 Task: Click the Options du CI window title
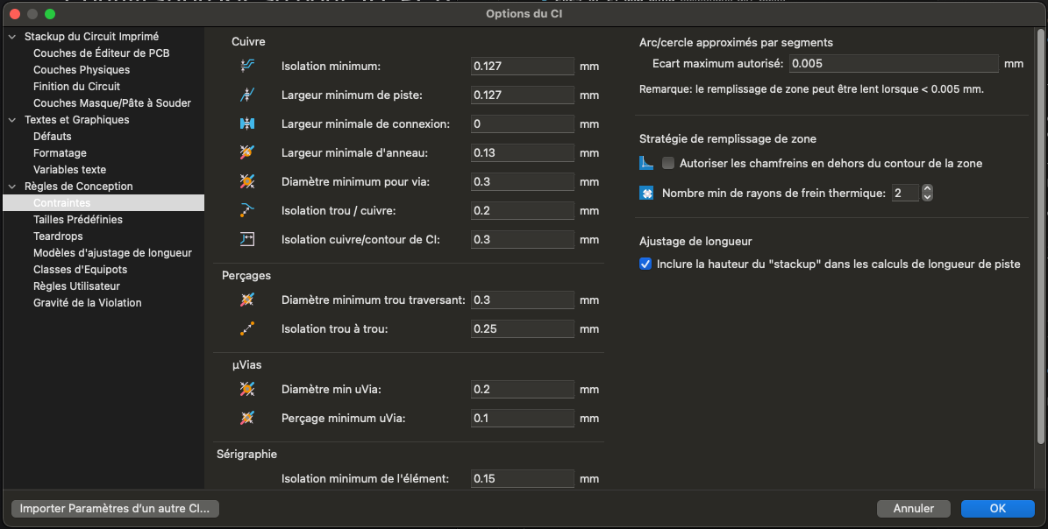524,13
